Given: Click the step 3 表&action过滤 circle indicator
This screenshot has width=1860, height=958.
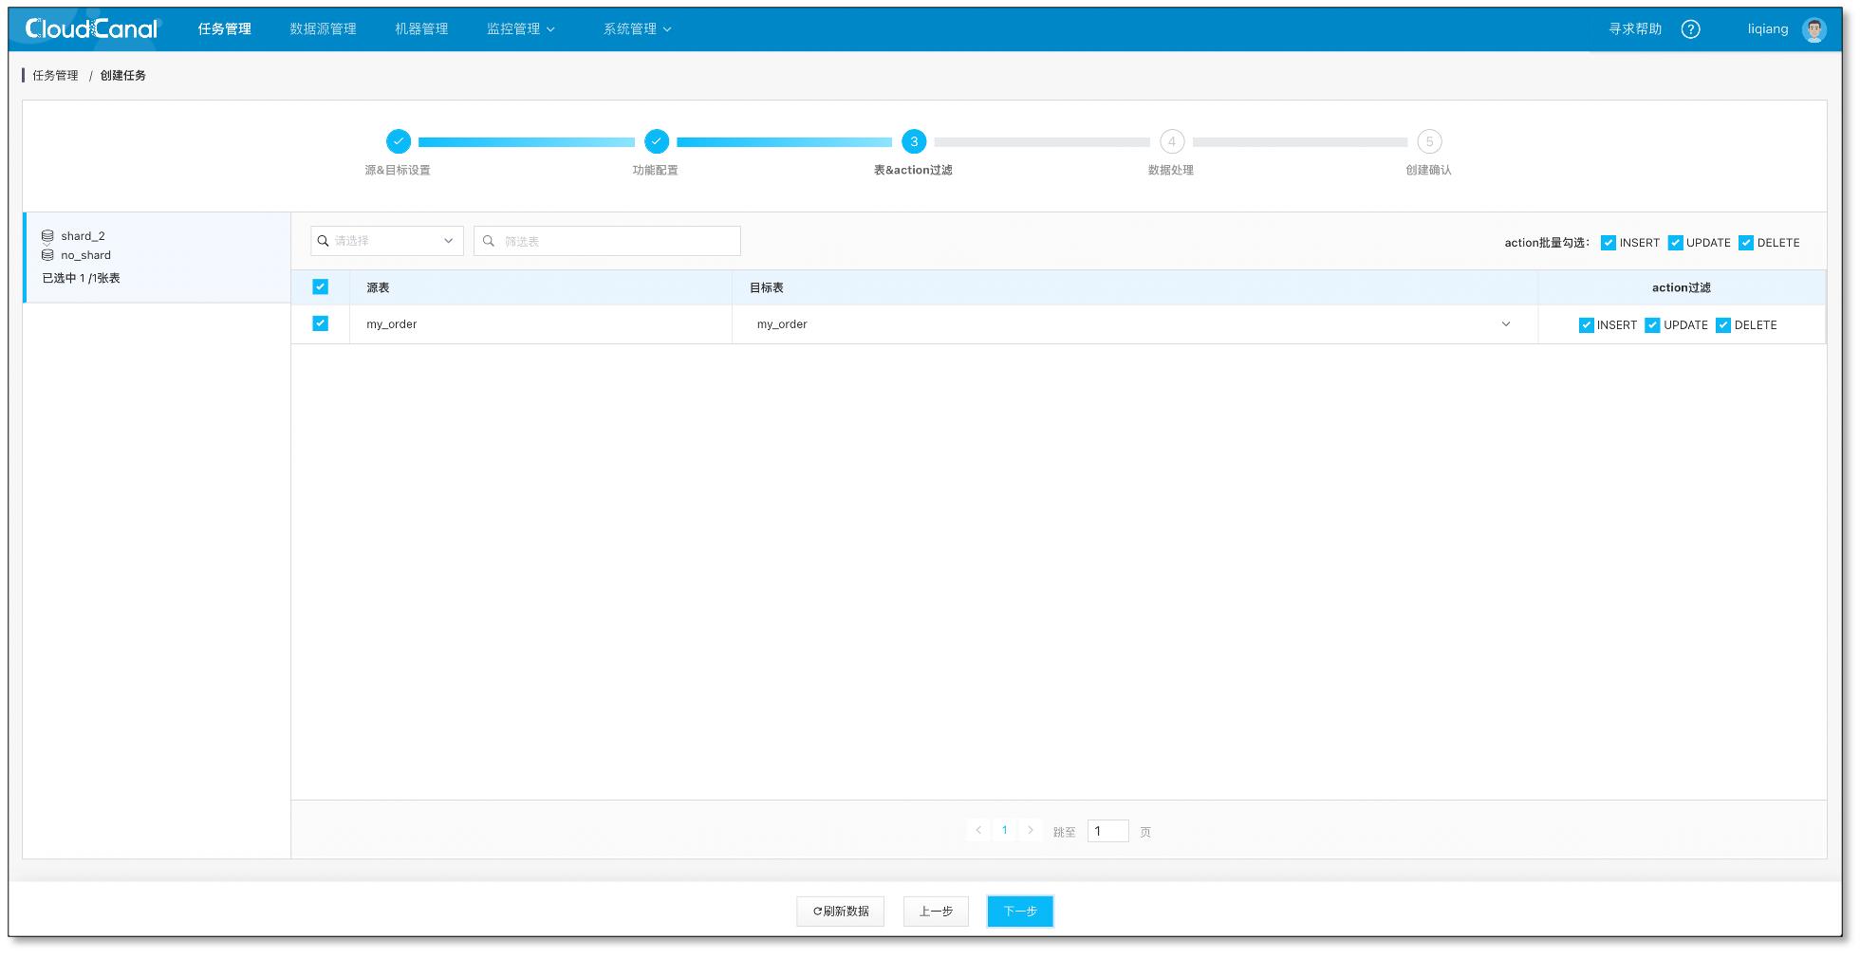Looking at the screenshot, I should pyautogui.click(x=913, y=141).
